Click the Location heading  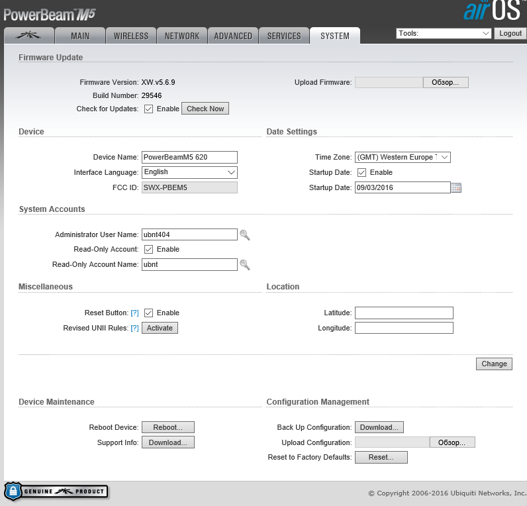[x=283, y=287]
